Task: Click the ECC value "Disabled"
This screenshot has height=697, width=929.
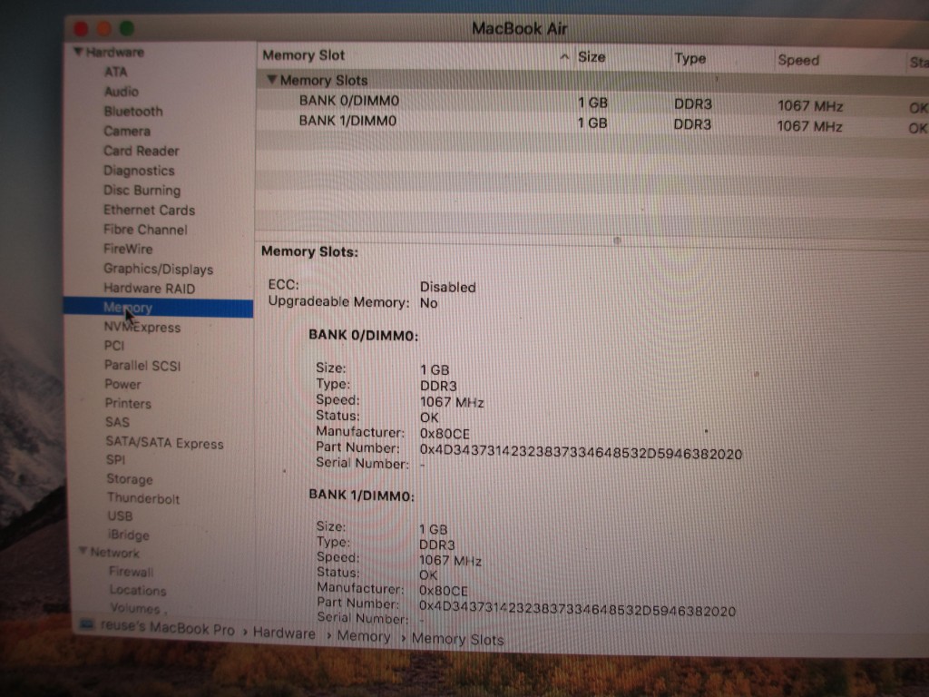Action: pos(448,288)
